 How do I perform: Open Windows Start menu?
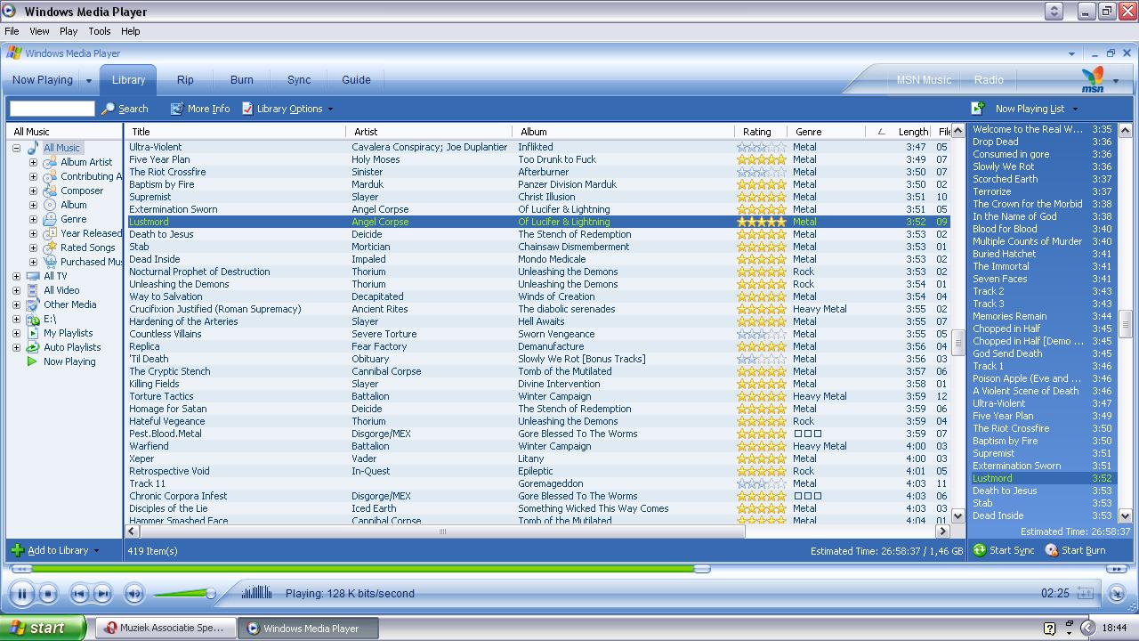43,628
